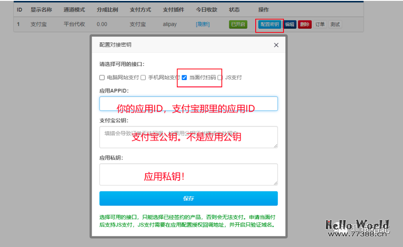Click the 支付插件 column header

coord(173,10)
